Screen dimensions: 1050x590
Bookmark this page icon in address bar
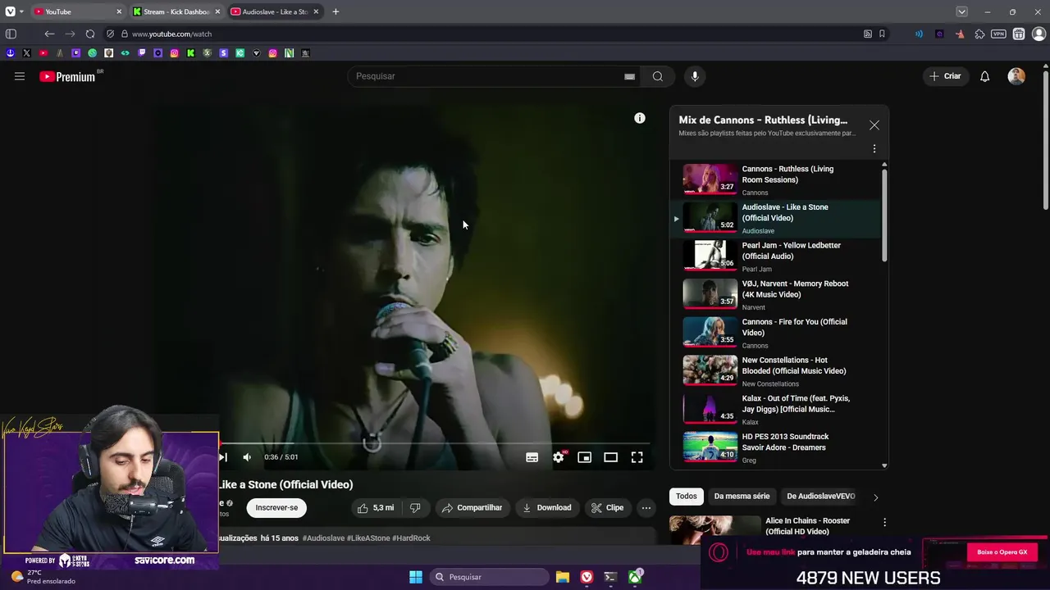pyautogui.click(x=882, y=34)
